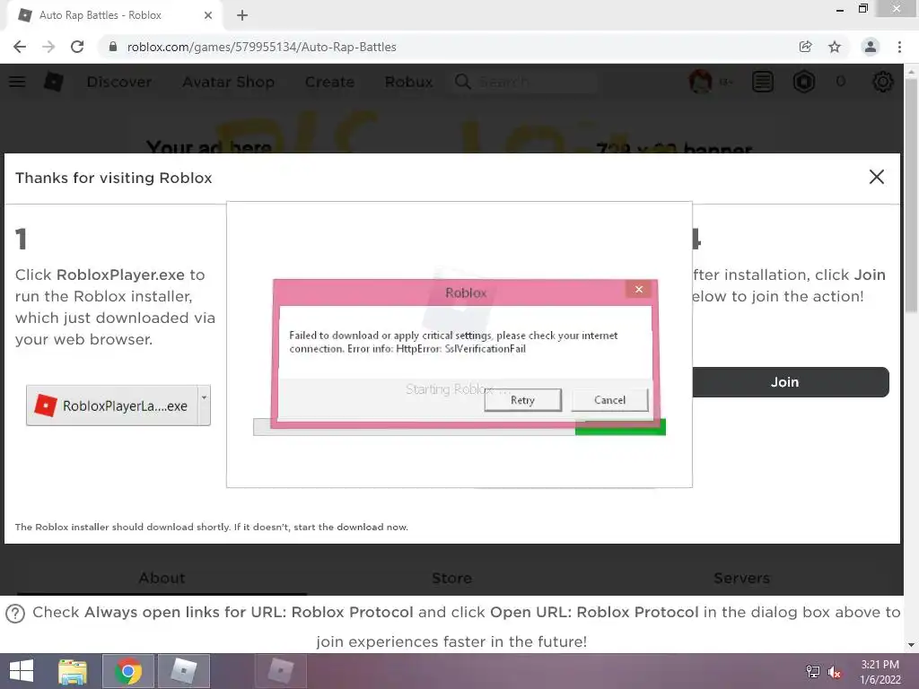Click the installer progress bar
The width and height of the screenshot is (919, 689).
(459, 427)
